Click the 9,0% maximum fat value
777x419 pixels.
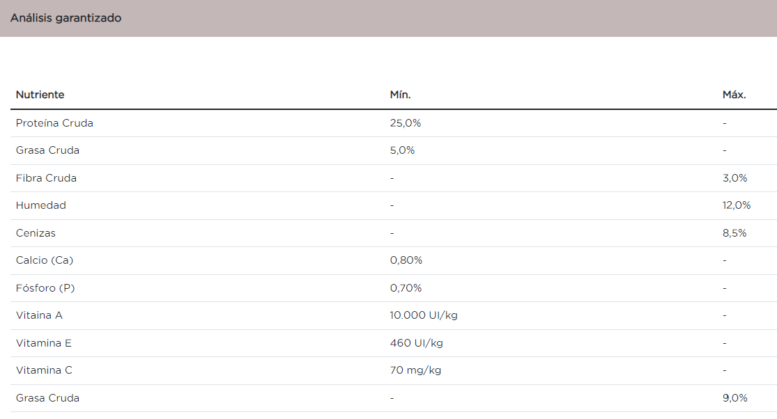(x=734, y=398)
